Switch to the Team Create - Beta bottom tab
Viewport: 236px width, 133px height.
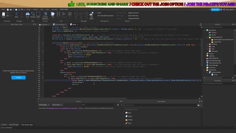pyautogui.click(x=27, y=125)
